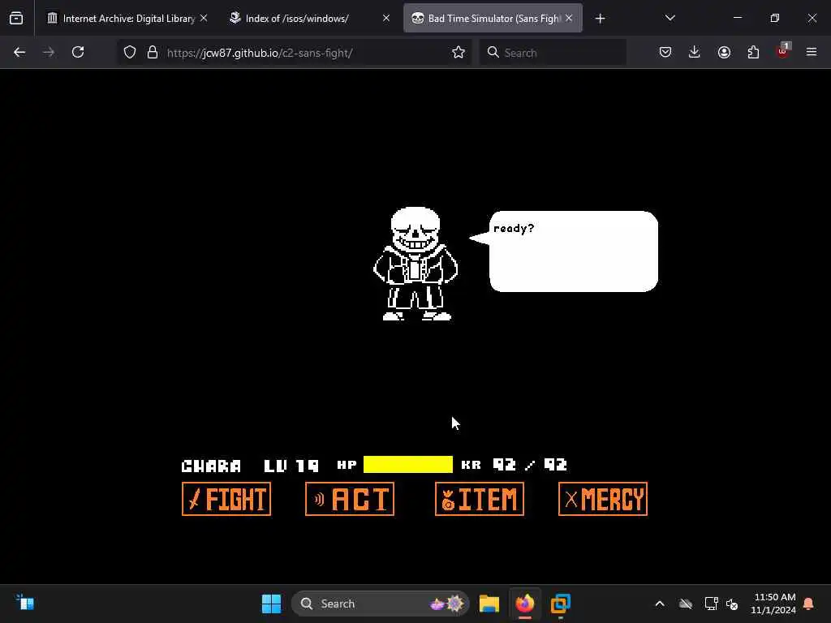Choose the ACT command
This screenshot has height=623, width=831.
tap(350, 499)
